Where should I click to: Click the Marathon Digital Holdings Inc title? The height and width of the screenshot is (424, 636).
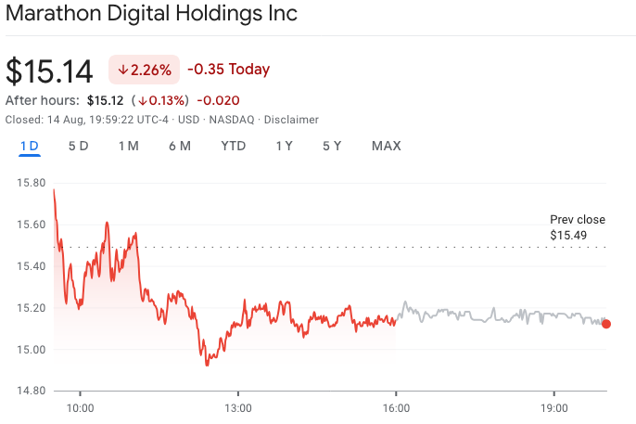tap(153, 16)
